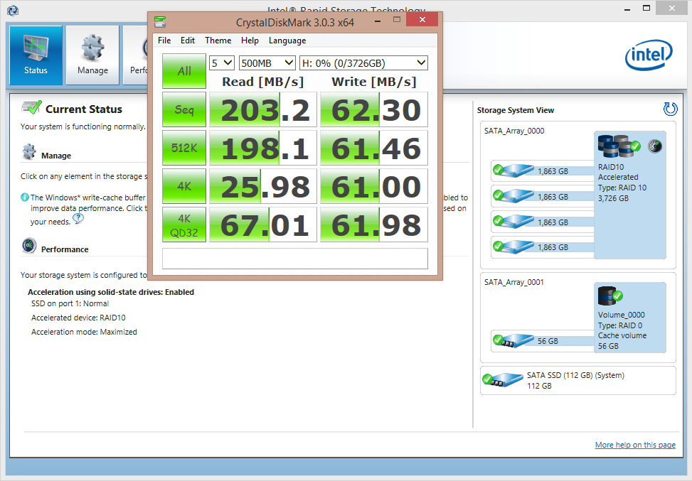Screen dimensions: 692x481
Task: Open the test count dropdown showing 5
Action: (220, 63)
